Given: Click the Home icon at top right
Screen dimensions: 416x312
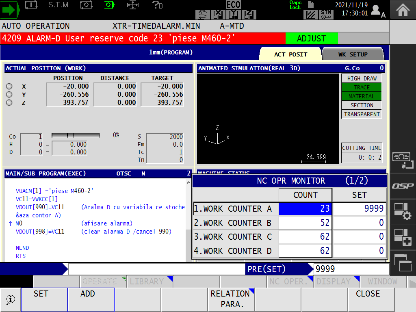Looking at the screenshot, I should coord(403,9).
